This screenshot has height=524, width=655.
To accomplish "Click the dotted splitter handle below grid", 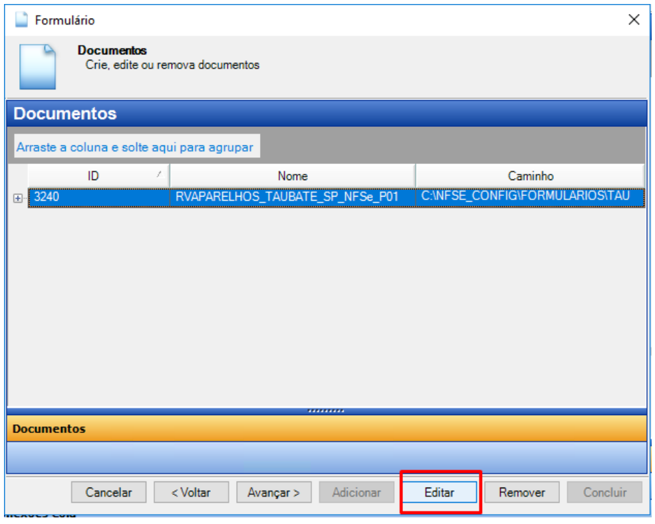I will tap(326, 410).
